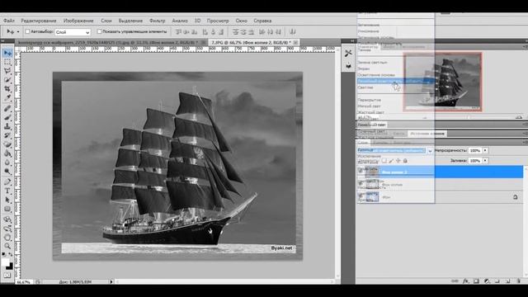Image resolution: width=528 pixels, height=297 pixels.
Task: Select the Crop tool
Action: (x=7, y=89)
